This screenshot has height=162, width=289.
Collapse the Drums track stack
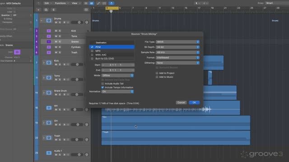[42, 20]
